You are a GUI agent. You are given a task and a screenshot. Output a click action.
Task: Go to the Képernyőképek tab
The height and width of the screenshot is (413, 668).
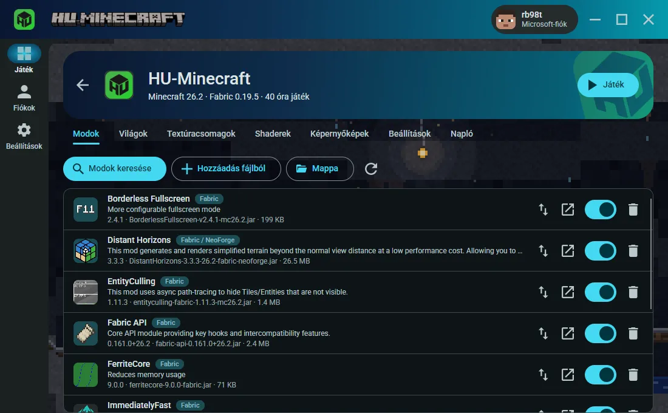[x=339, y=134]
